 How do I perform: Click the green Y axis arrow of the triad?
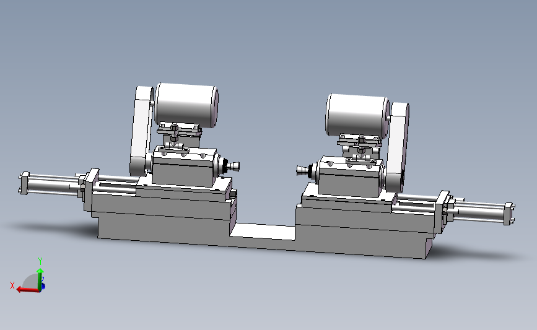point(40,279)
